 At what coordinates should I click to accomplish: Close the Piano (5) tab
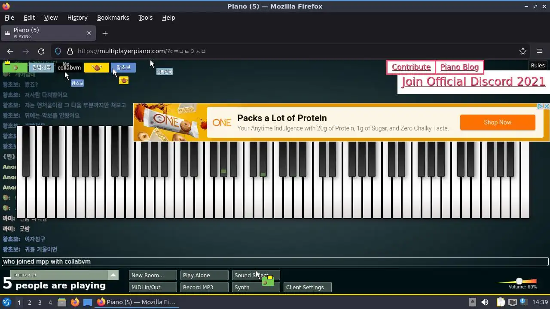(89, 33)
